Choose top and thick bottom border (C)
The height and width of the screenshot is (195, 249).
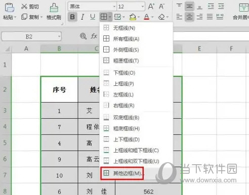136,151
